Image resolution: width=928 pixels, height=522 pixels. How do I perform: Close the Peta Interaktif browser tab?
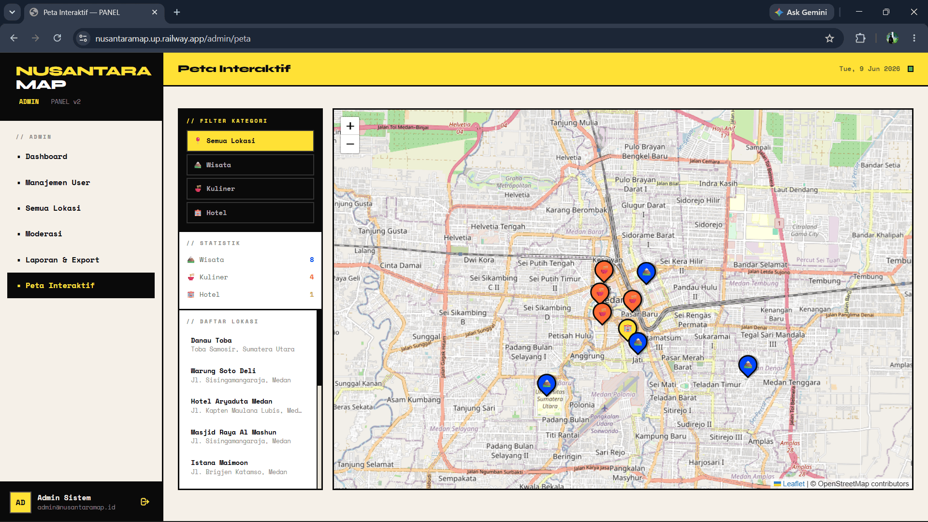point(155,12)
